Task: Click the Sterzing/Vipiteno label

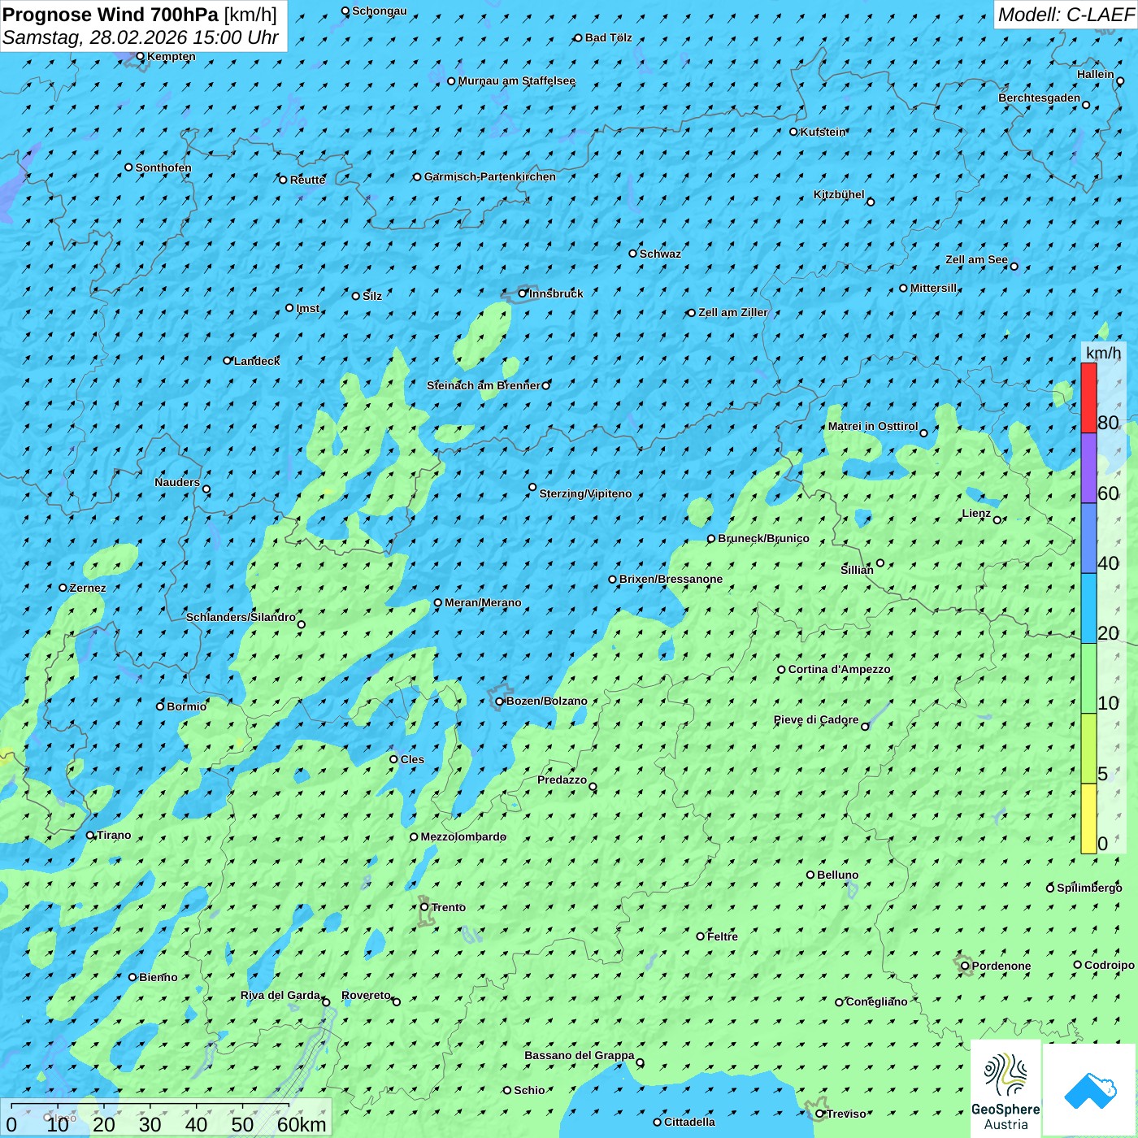Action: tap(585, 493)
